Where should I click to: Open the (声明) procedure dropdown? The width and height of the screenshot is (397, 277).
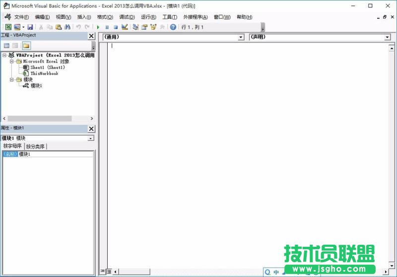pos(388,37)
